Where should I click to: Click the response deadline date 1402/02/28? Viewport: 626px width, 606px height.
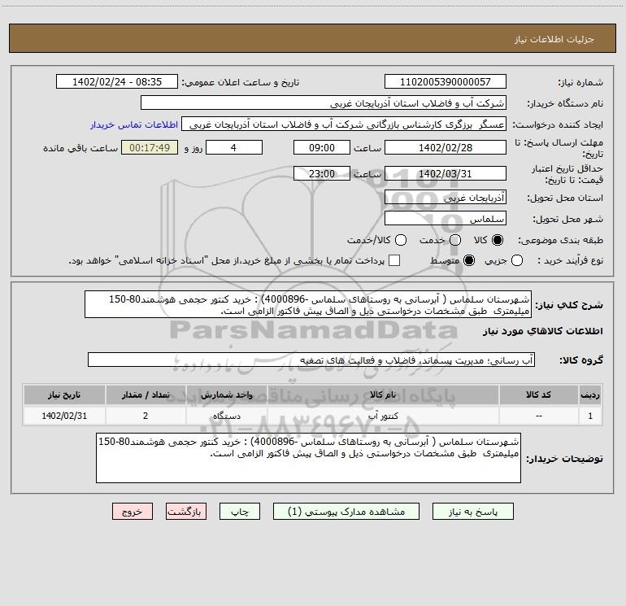tap(446, 147)
